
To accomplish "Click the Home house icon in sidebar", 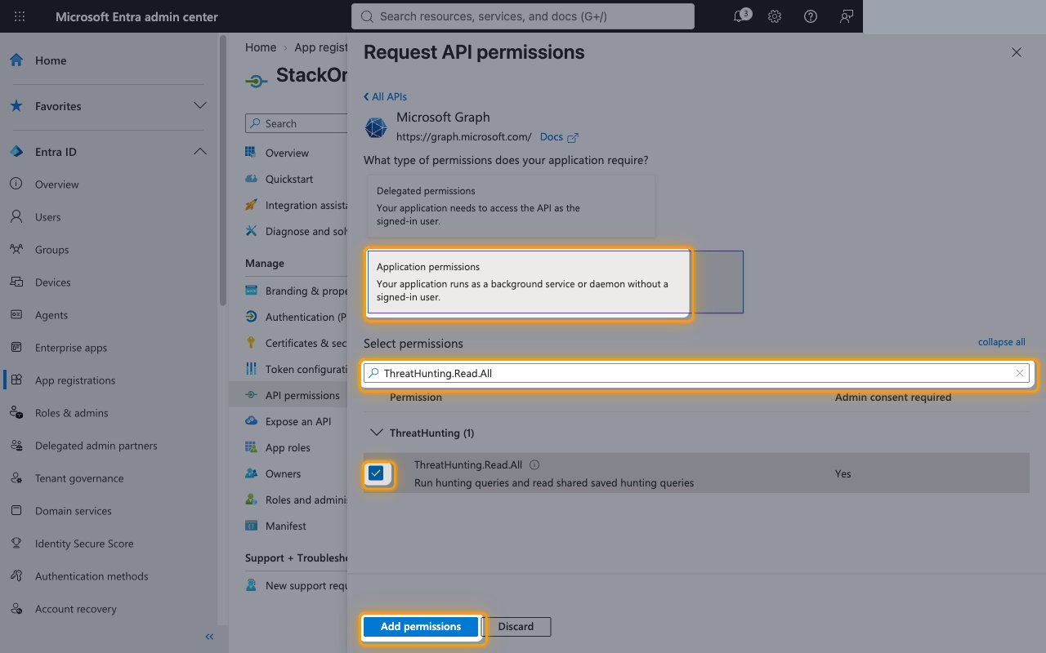I will 16,60.
